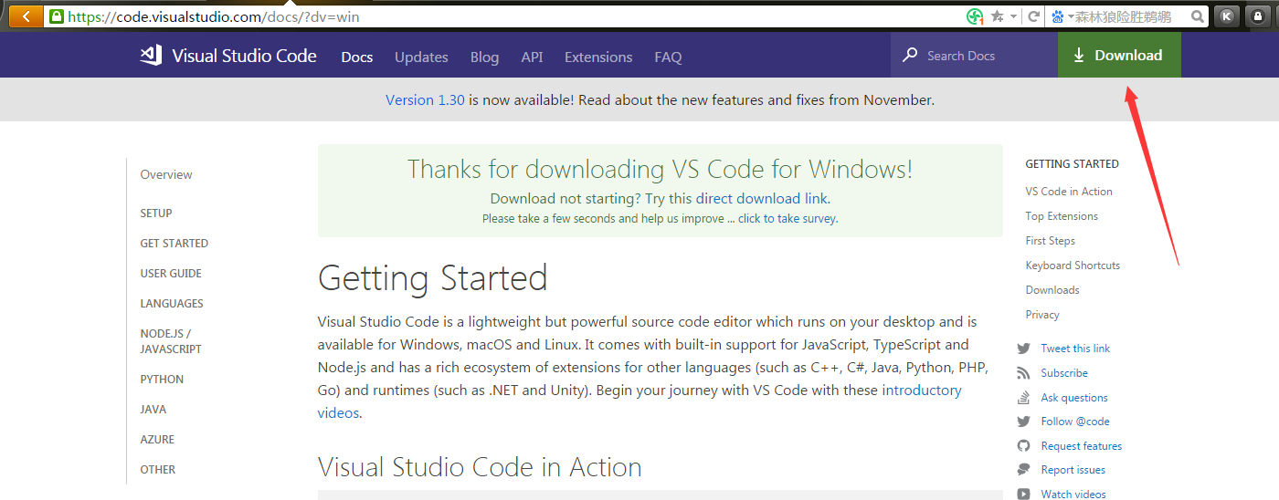The height and width of the screenshot is (500, 1279).
Task: Open the Updates nav item
Action: click(x=421, y=57)
